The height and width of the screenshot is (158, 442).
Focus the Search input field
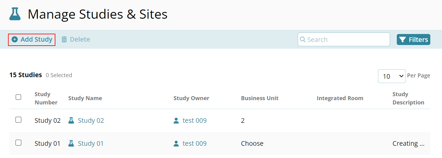(344, 39)
